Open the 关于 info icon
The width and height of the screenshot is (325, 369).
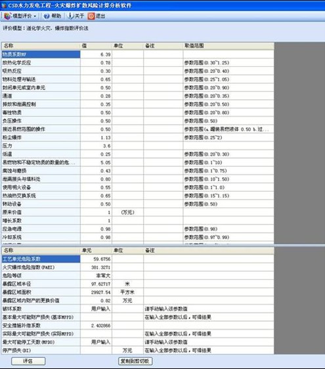[x=70, y=16]
